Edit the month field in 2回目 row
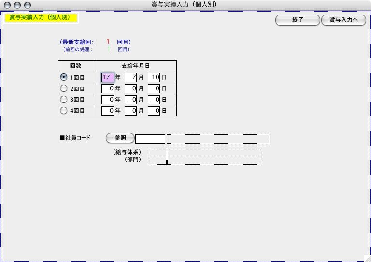This screenshot has width=371, height=262. (130, 88)
